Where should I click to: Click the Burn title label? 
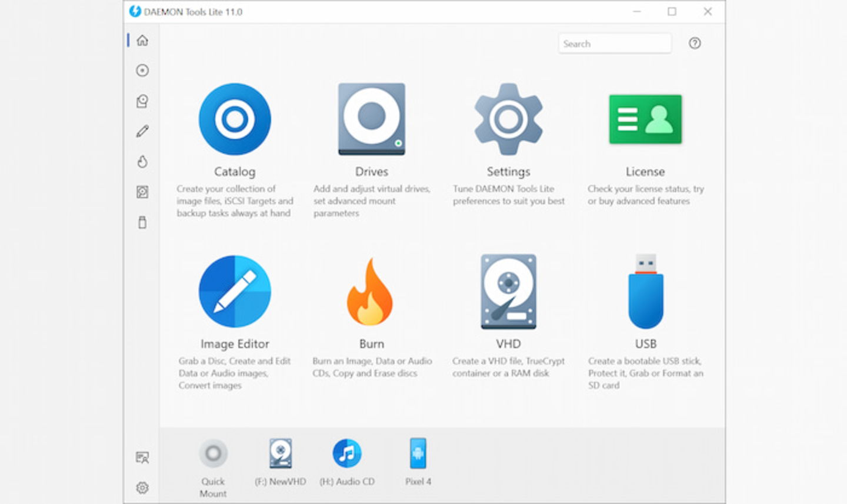click(372, 344)
